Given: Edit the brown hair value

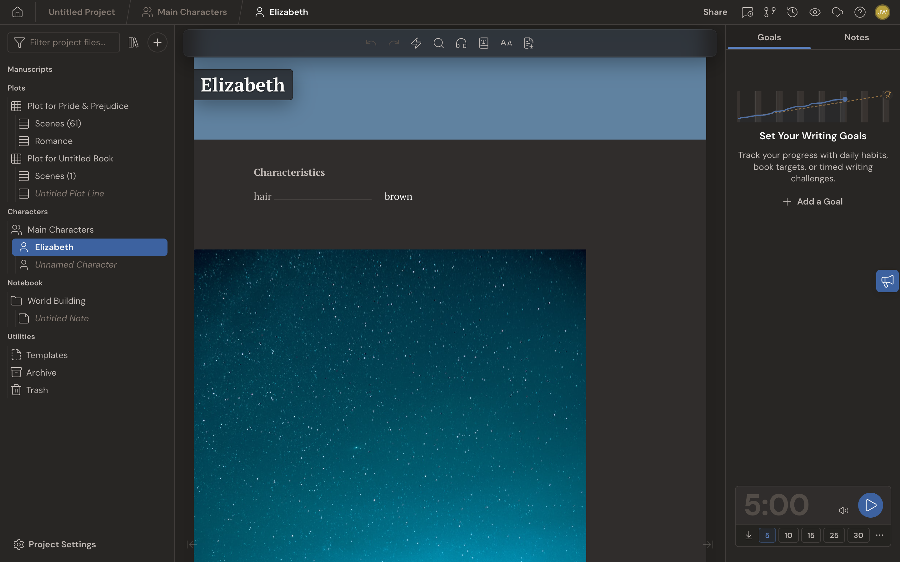Looking at the screenshot, I should click(x=398, y=196).
